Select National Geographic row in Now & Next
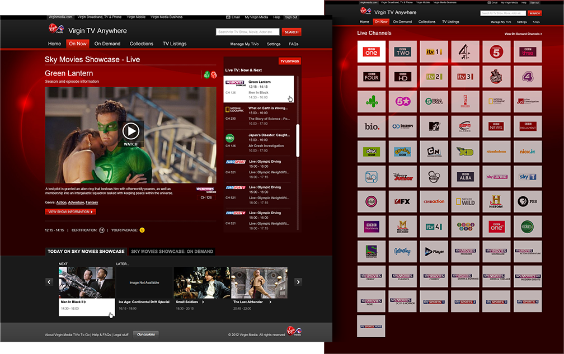 click(259, 116)
